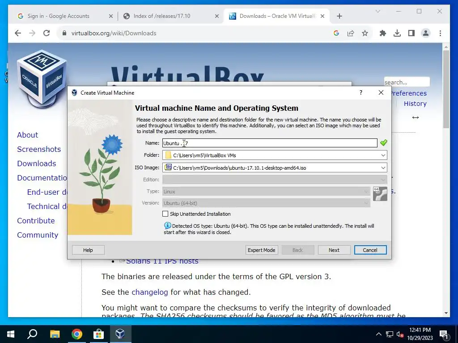
Task: Open the Community sidebar link
Action: (x=38, y=235)
